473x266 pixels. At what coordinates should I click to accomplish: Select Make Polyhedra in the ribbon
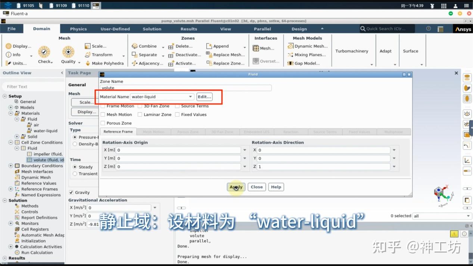(104, 63)
